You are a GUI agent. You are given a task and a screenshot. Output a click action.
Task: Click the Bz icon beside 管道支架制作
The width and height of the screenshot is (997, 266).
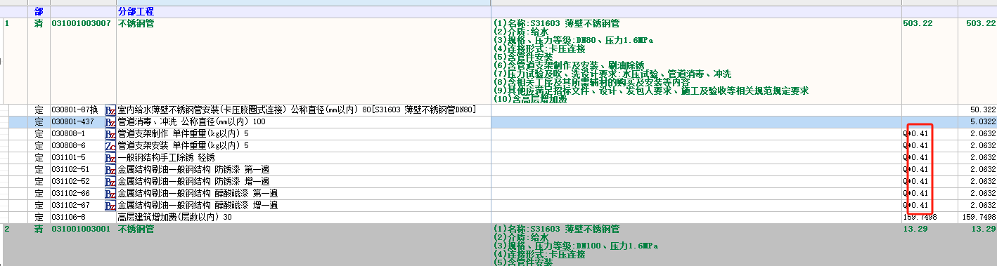[110, 134]
